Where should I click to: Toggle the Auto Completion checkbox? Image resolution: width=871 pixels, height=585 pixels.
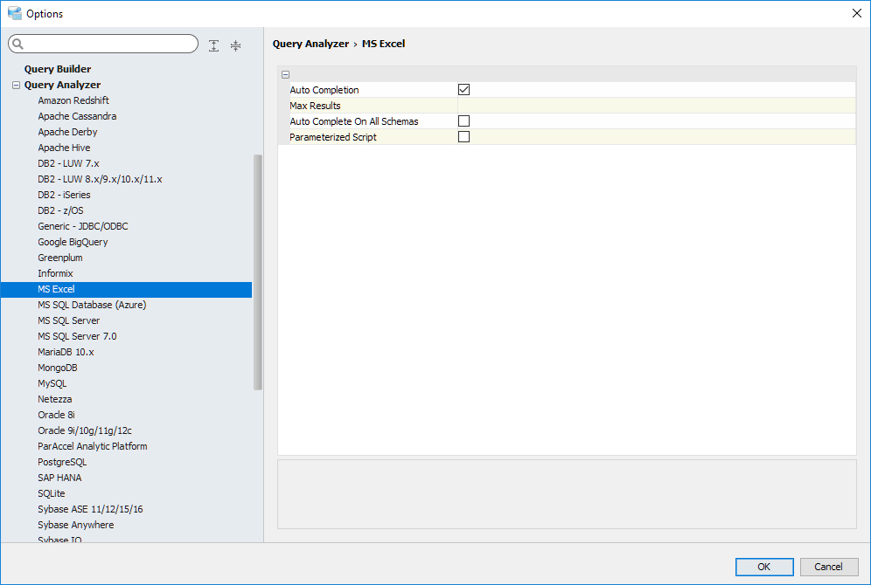(463, 90)
